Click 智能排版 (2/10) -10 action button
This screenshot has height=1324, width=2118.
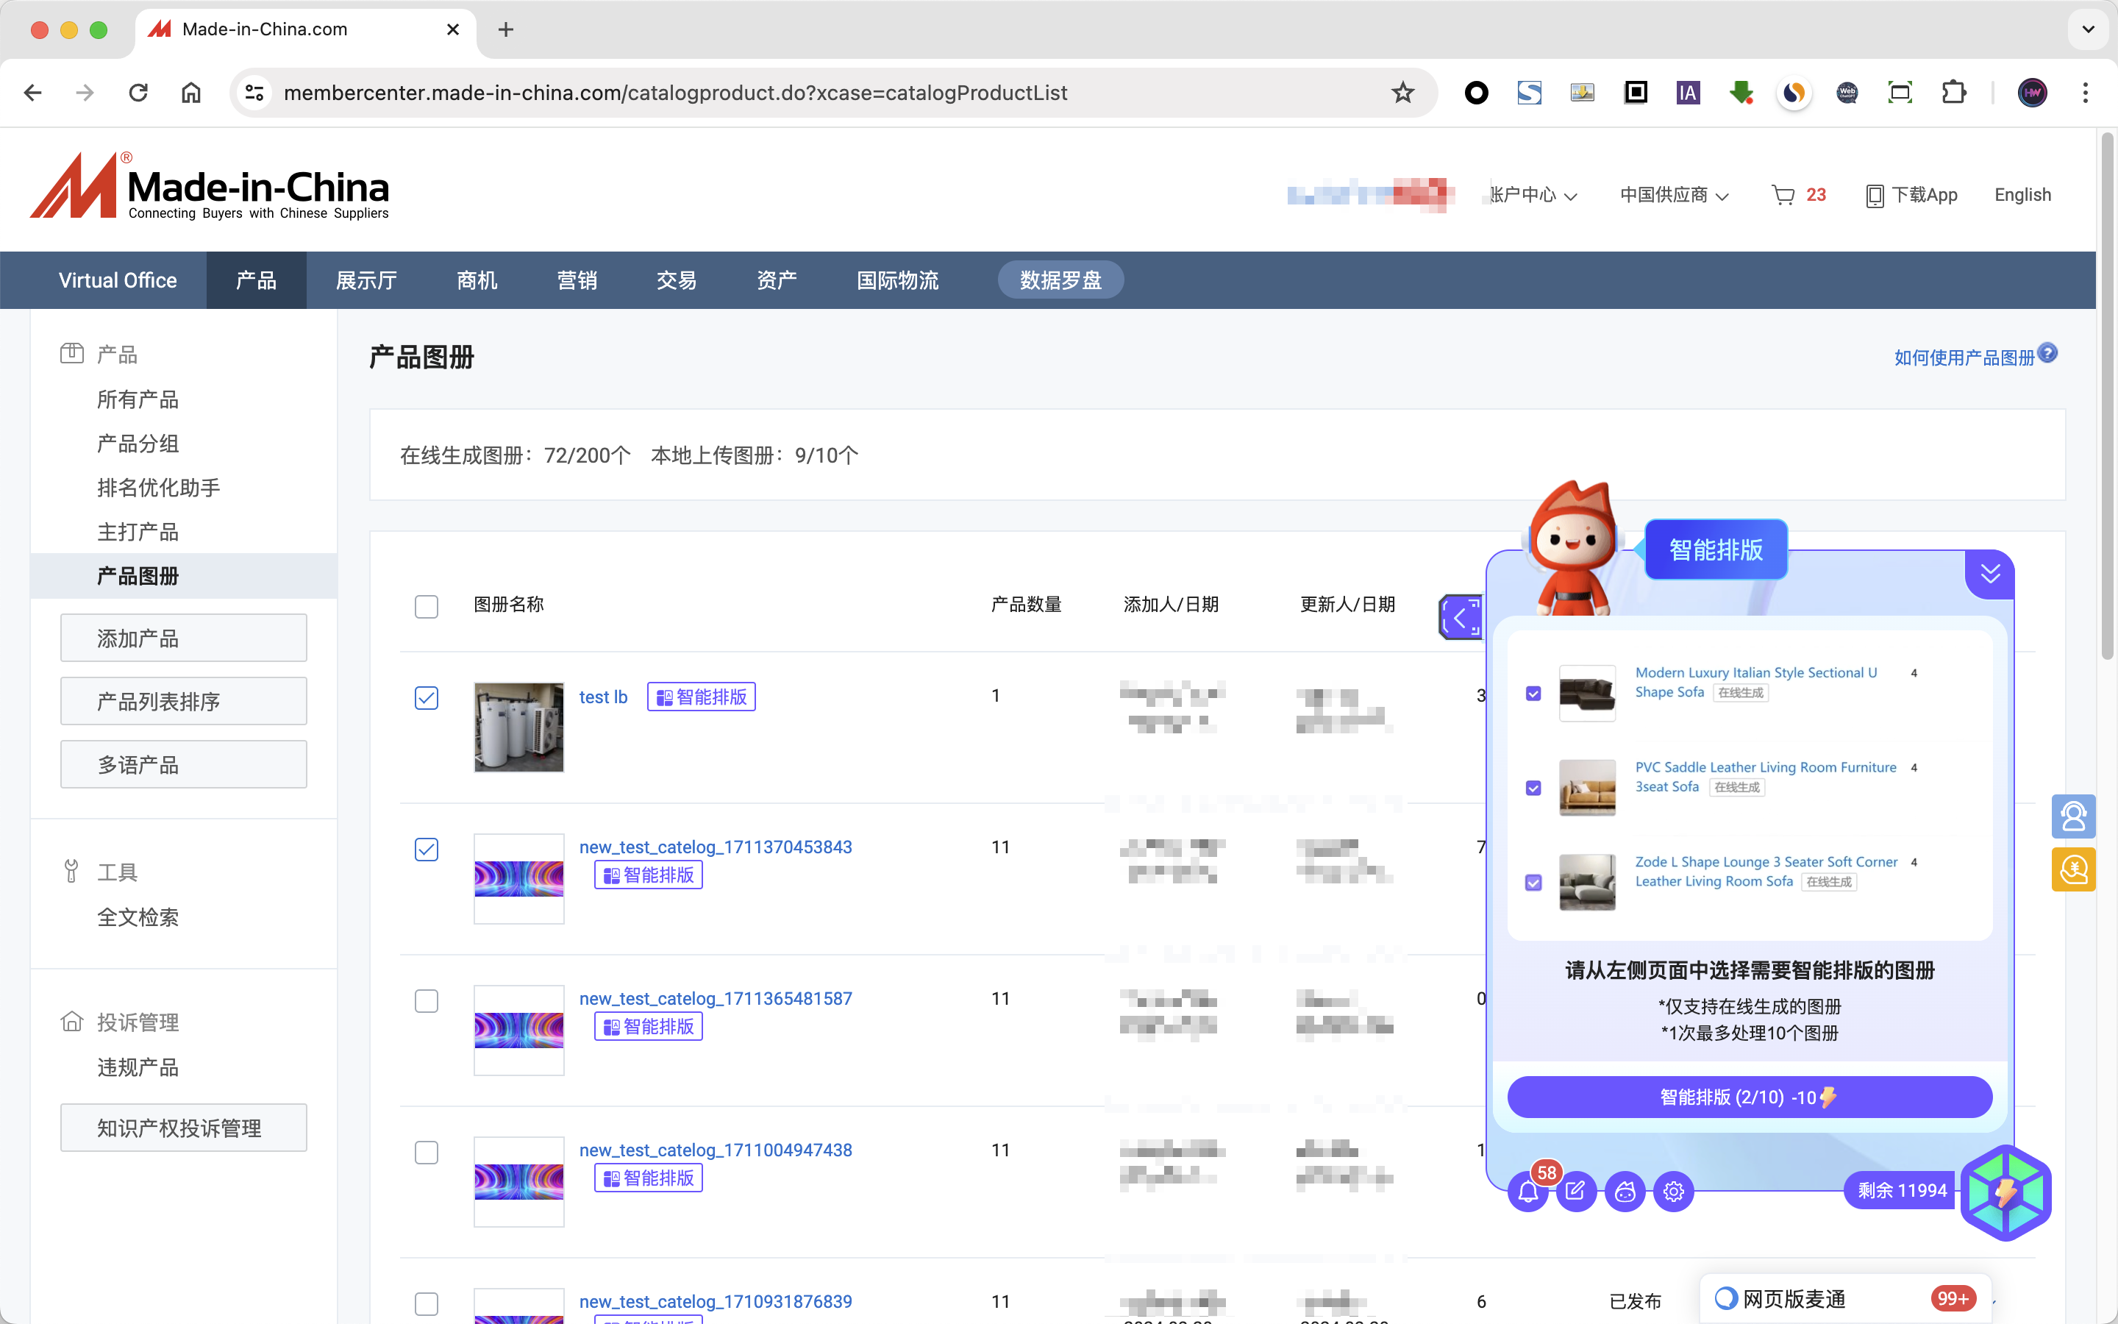point(1750,1097)
